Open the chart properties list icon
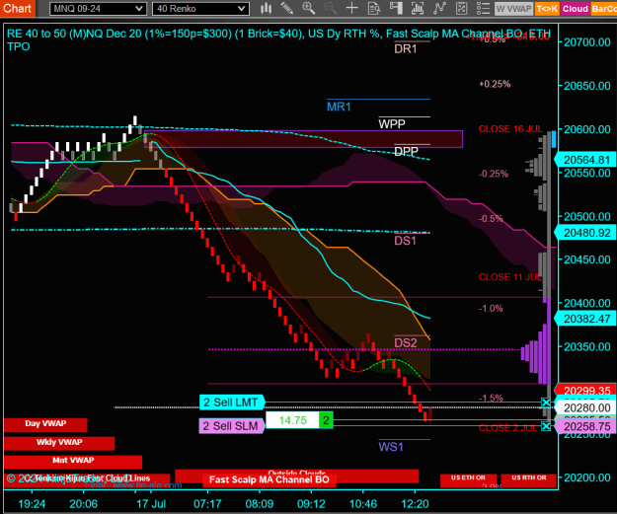 click(483, 8)
